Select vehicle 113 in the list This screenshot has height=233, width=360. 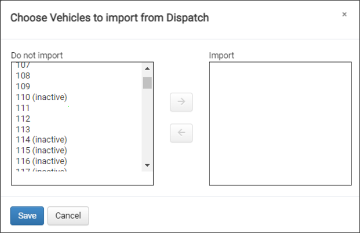pyautogui.click(x=23, y=130)
